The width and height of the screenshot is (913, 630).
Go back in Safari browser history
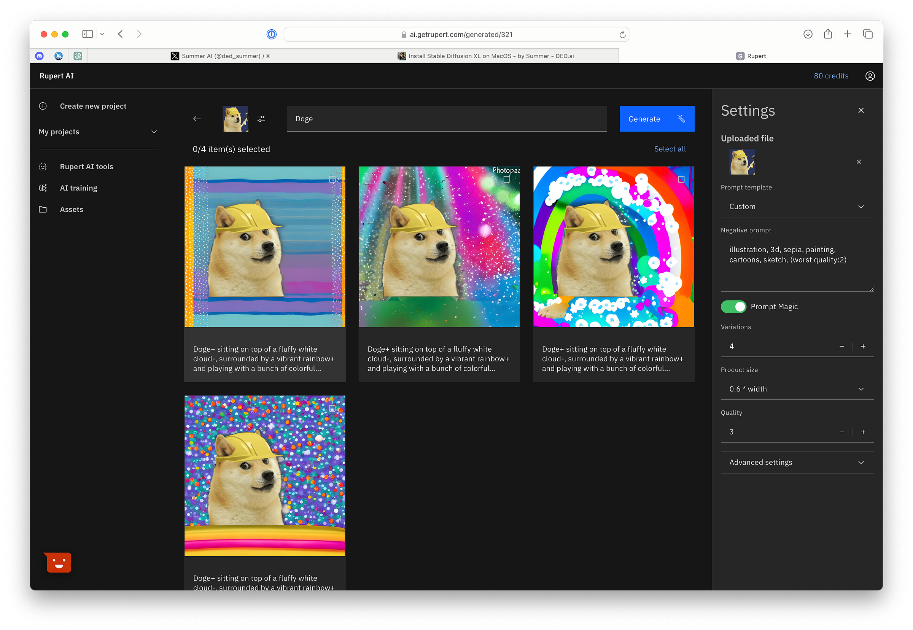click(x=120, y=34)
